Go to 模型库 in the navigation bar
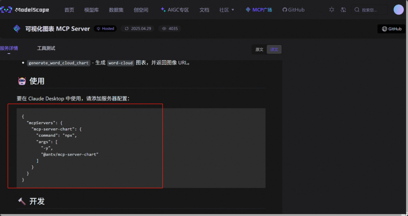This screenshot has width=408, height=216. [91, 10]
